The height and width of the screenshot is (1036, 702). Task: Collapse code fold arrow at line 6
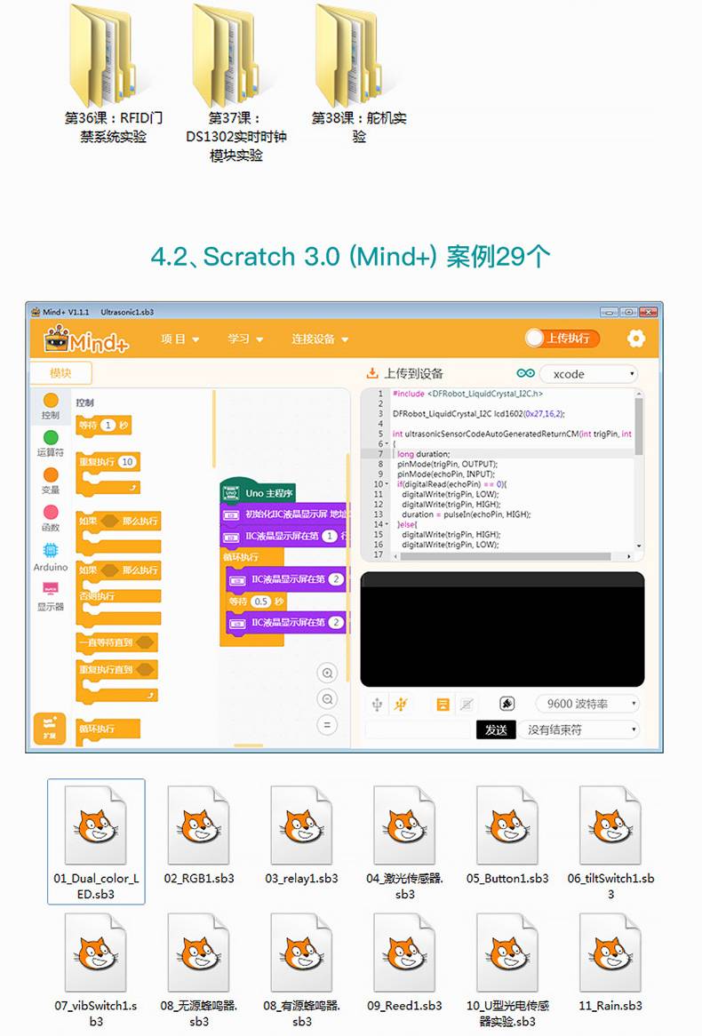(x=387, y=444)
